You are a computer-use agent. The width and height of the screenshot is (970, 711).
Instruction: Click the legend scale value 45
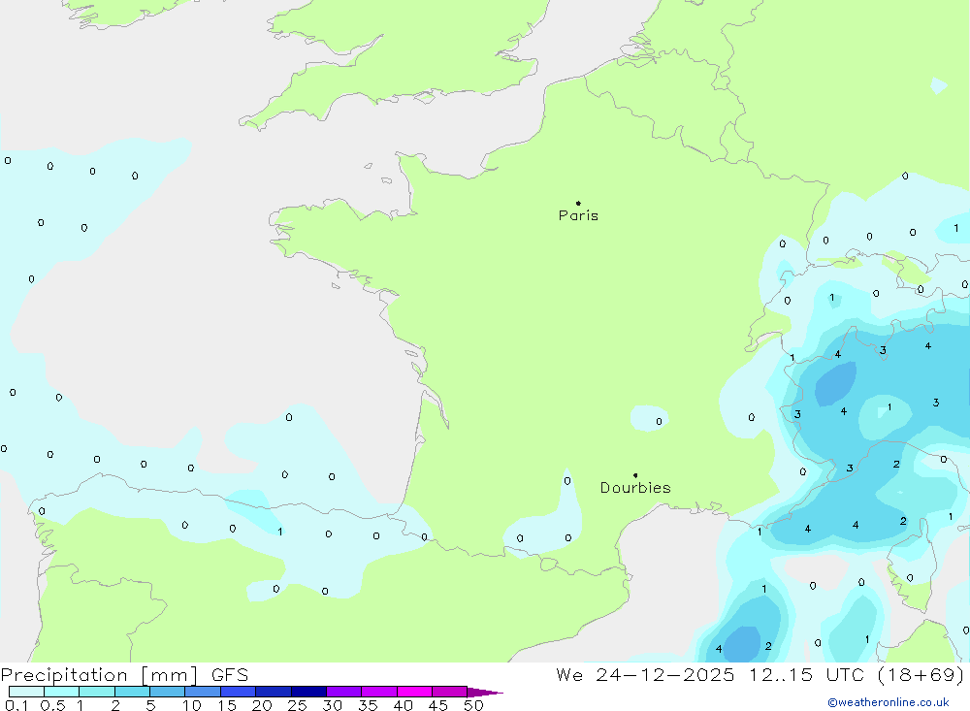coord(438,705)
